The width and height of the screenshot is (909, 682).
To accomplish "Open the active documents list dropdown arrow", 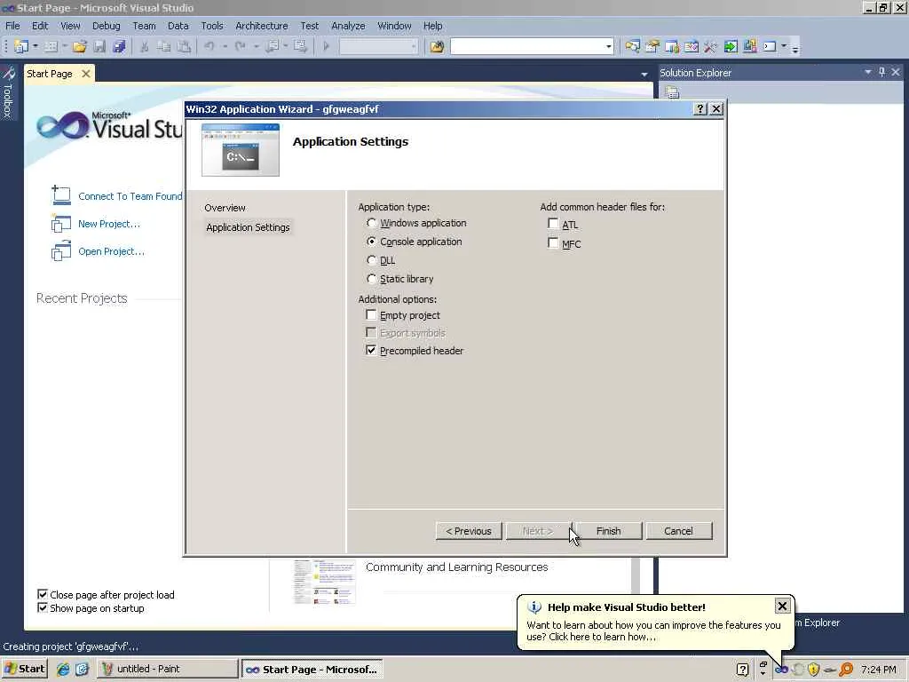I will 644,75.
